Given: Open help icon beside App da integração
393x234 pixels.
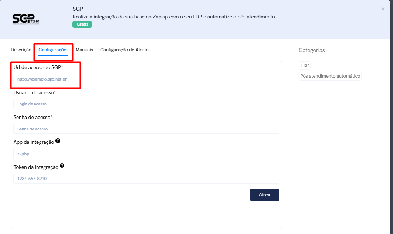Looking at the screenshot, I should click(x=58, y=141).
